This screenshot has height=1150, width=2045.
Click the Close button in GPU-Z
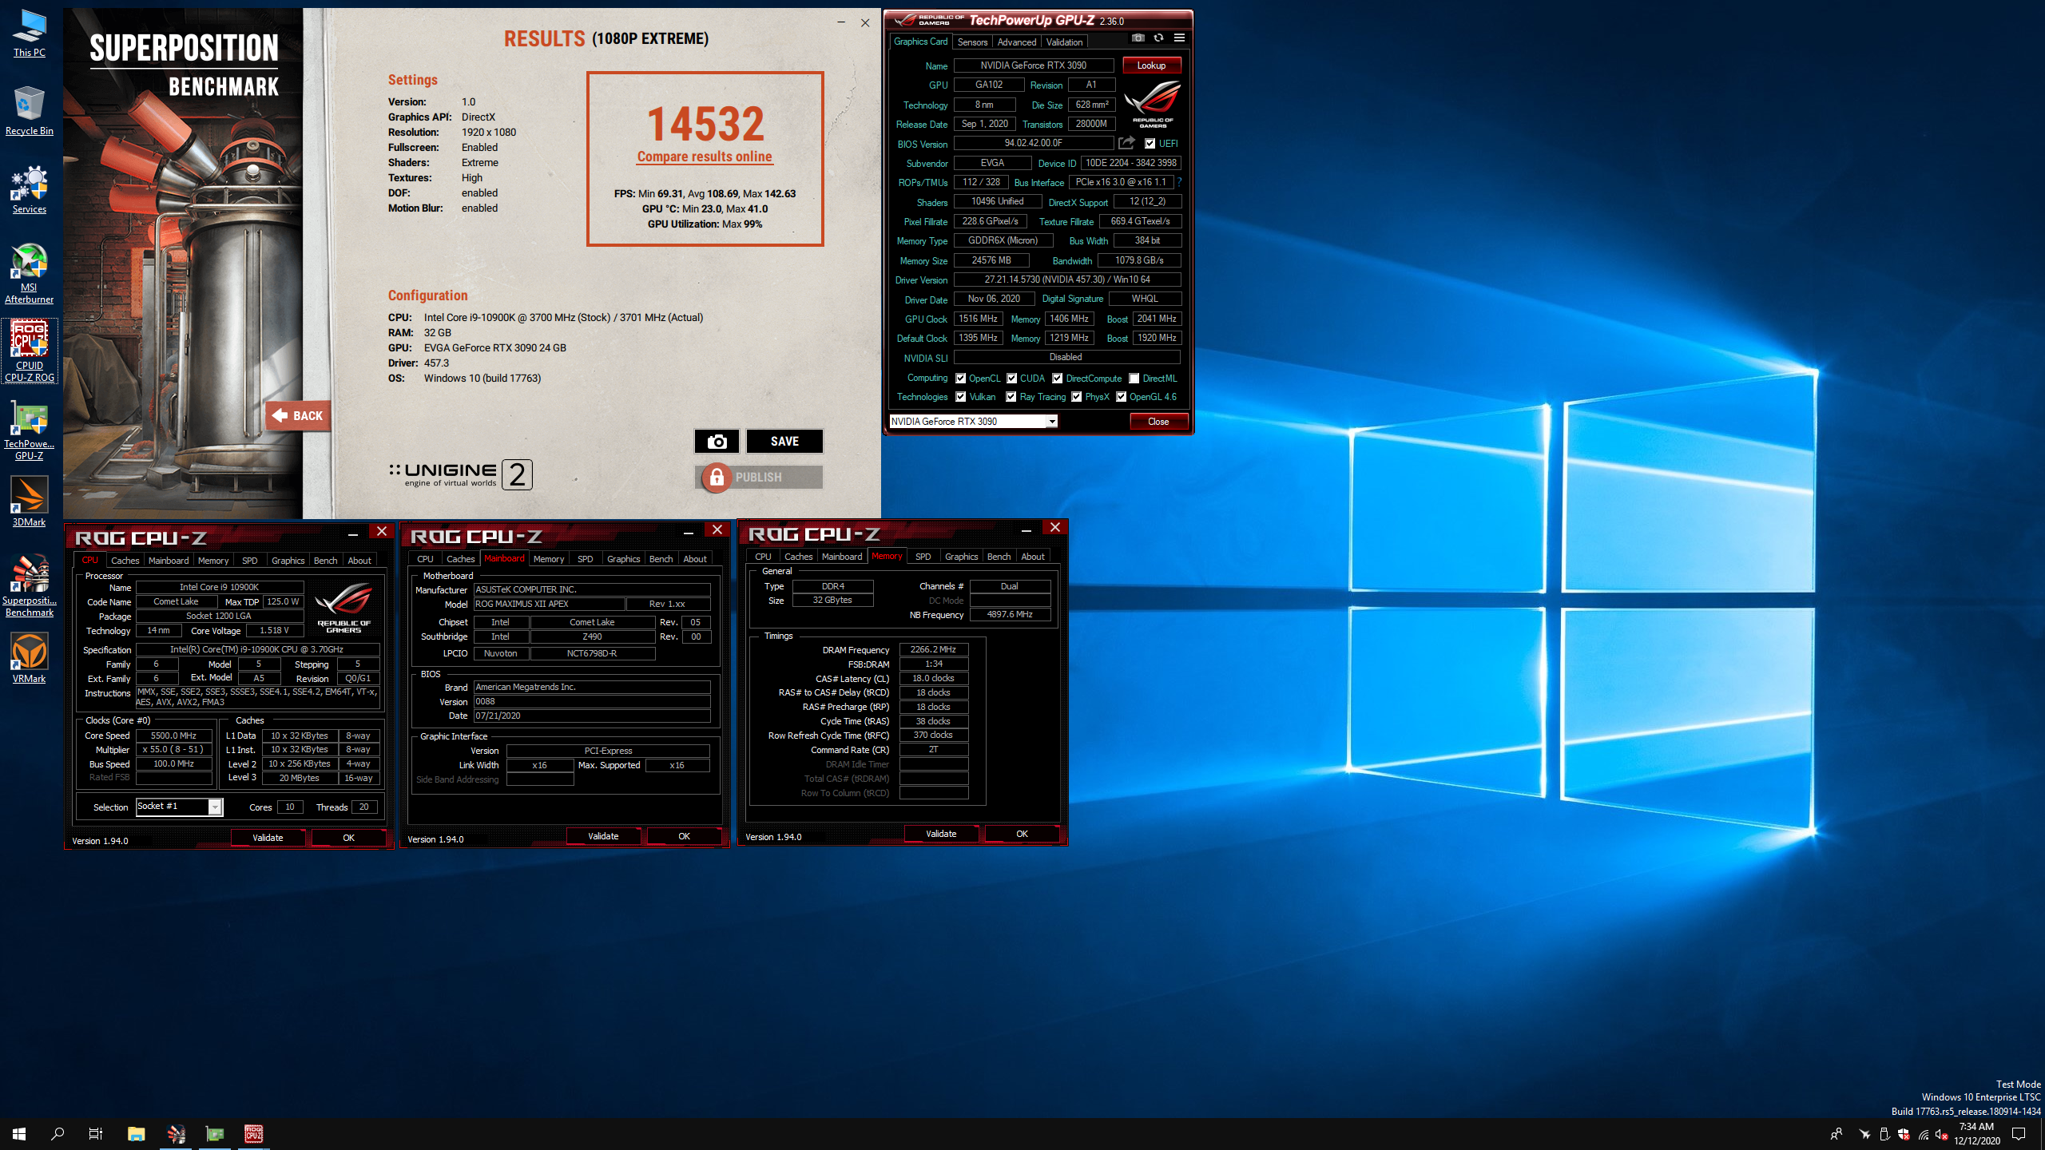click(x=1158, y=422)
